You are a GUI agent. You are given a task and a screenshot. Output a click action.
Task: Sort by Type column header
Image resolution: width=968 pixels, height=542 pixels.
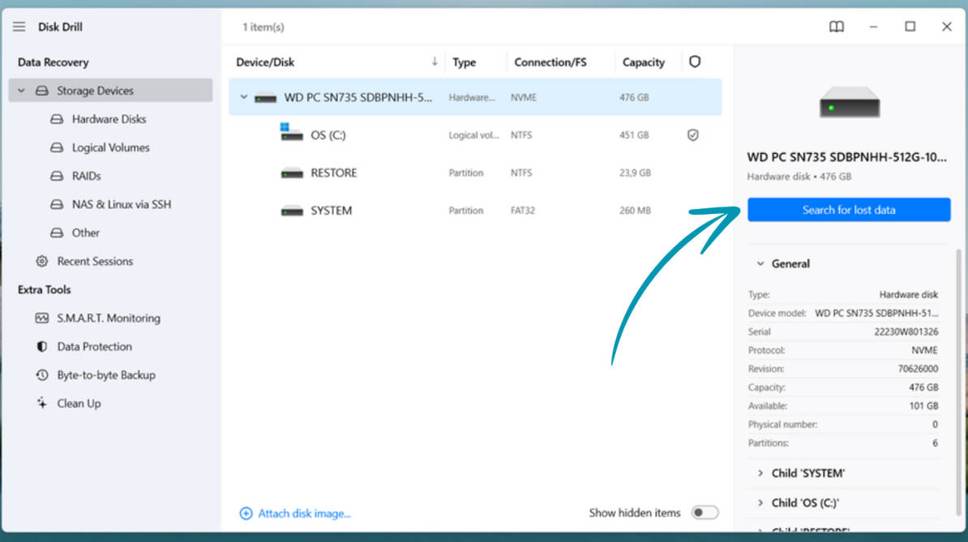(465, 62)
